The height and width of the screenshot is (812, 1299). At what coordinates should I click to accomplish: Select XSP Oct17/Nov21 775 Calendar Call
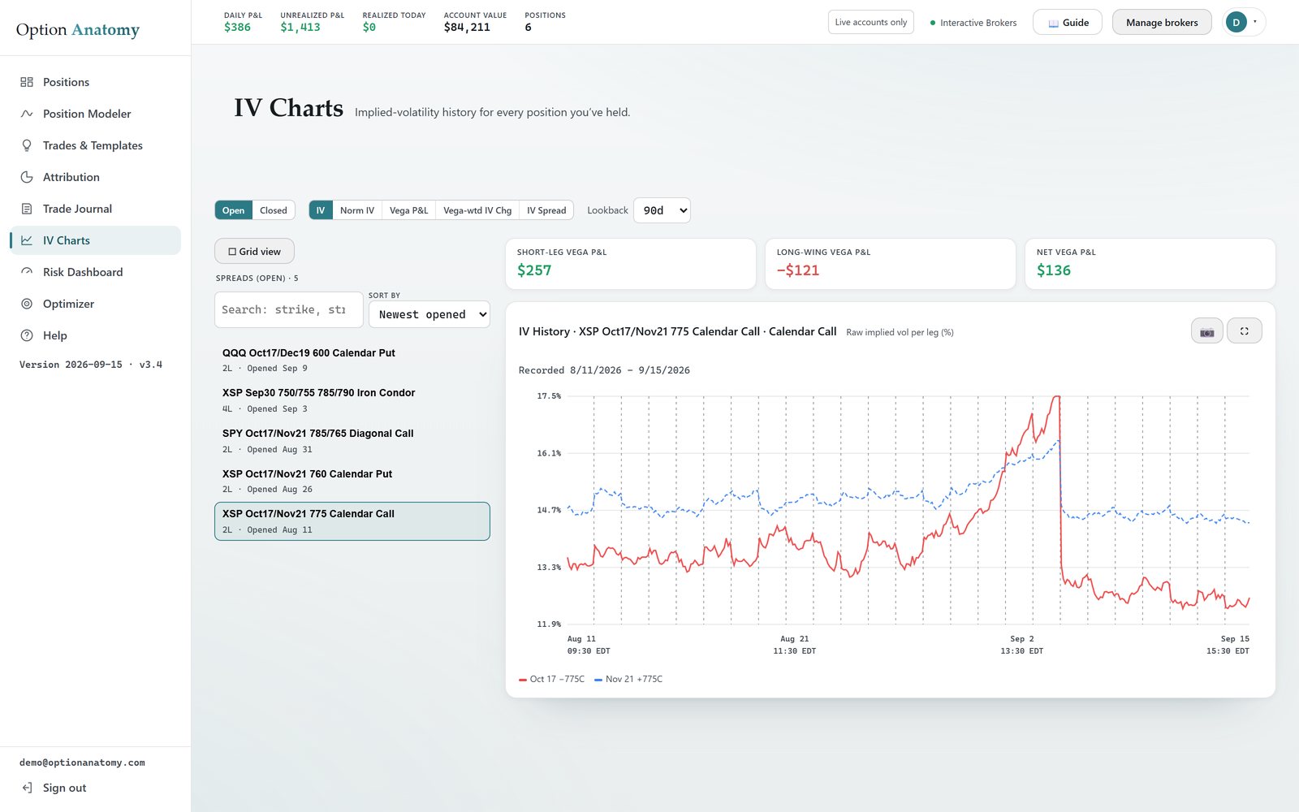352,521
